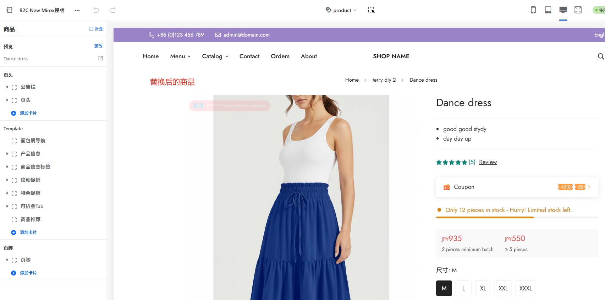Click 添加卡片 under Template section

tap(28, 233)
